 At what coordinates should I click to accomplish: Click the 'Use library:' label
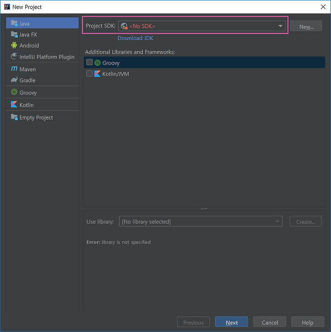click(100, 221)
